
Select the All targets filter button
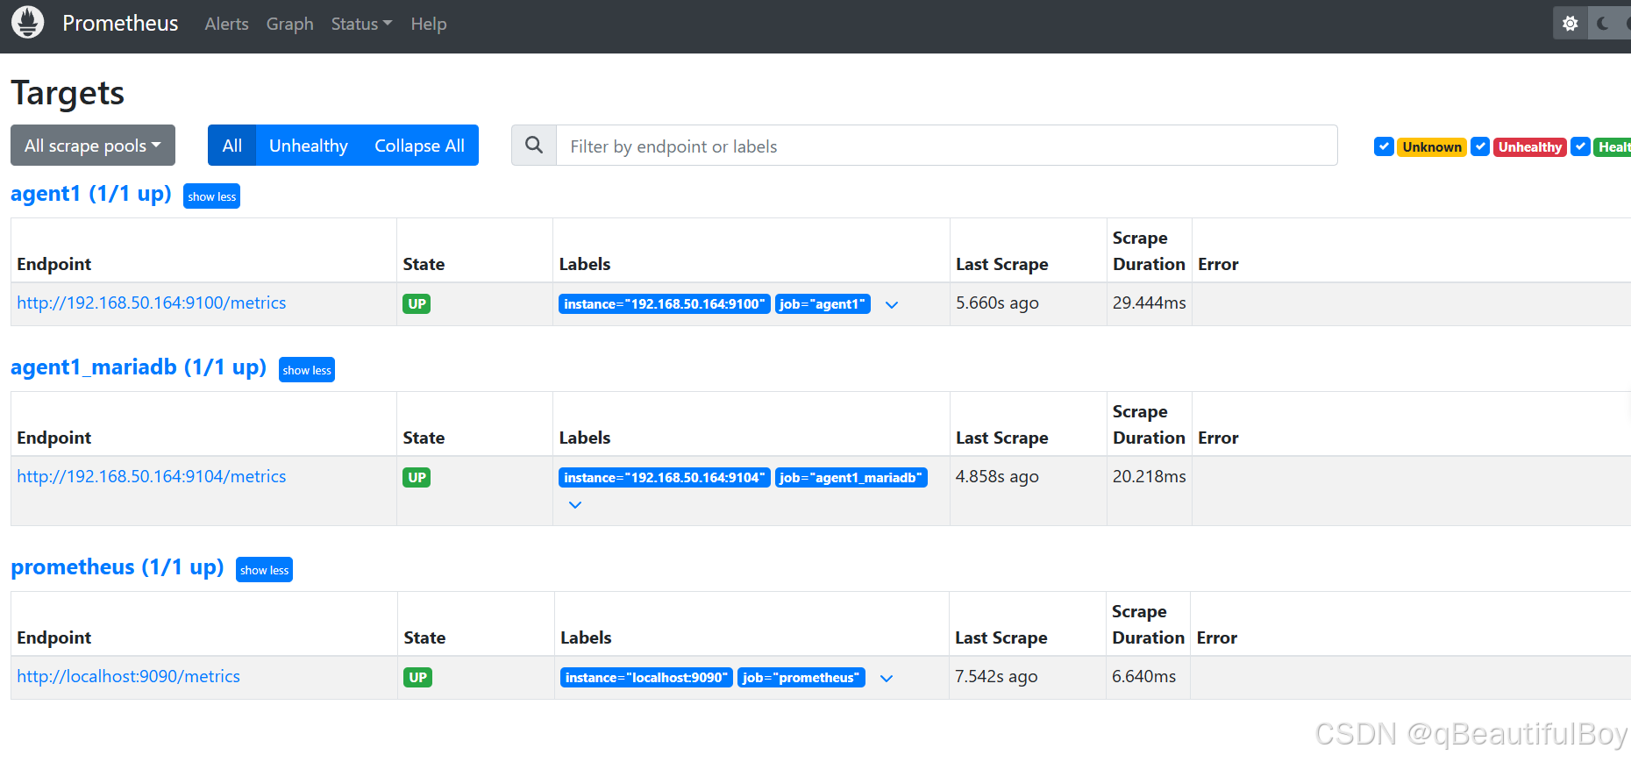pyautogui.click(x=231, y=146)
